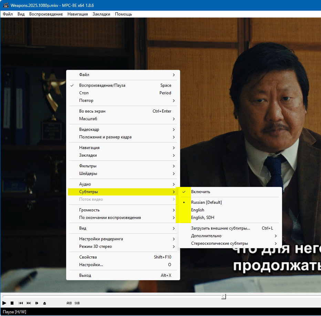The width and height of the screenshot is (321, 316).
Task: Click the seek bar position handle
Action: click(x=224, y=296)
